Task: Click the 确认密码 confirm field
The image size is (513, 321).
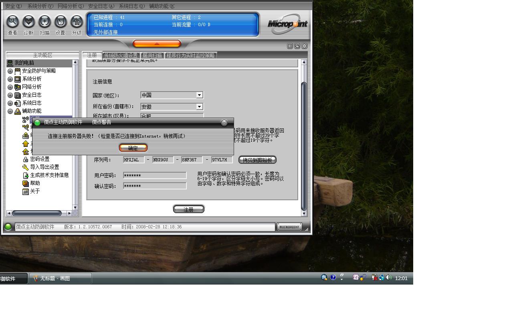Action: [x=155, y=186]
